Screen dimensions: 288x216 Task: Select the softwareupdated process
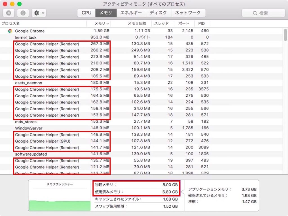(141, 154)
